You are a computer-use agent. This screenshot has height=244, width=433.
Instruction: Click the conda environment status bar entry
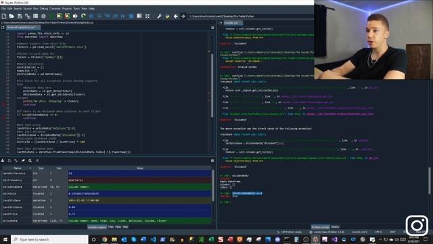[327, 232]
